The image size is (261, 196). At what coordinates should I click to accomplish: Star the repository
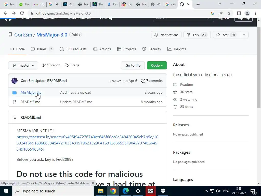click(226, 35)
